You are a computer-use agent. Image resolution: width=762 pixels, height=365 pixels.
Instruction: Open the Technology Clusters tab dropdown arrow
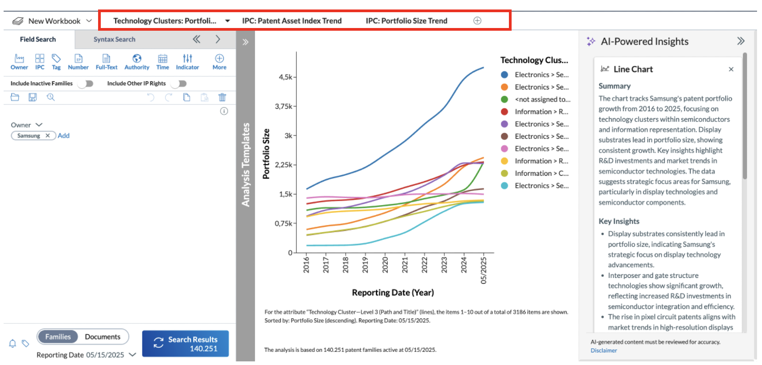(227, 21)
